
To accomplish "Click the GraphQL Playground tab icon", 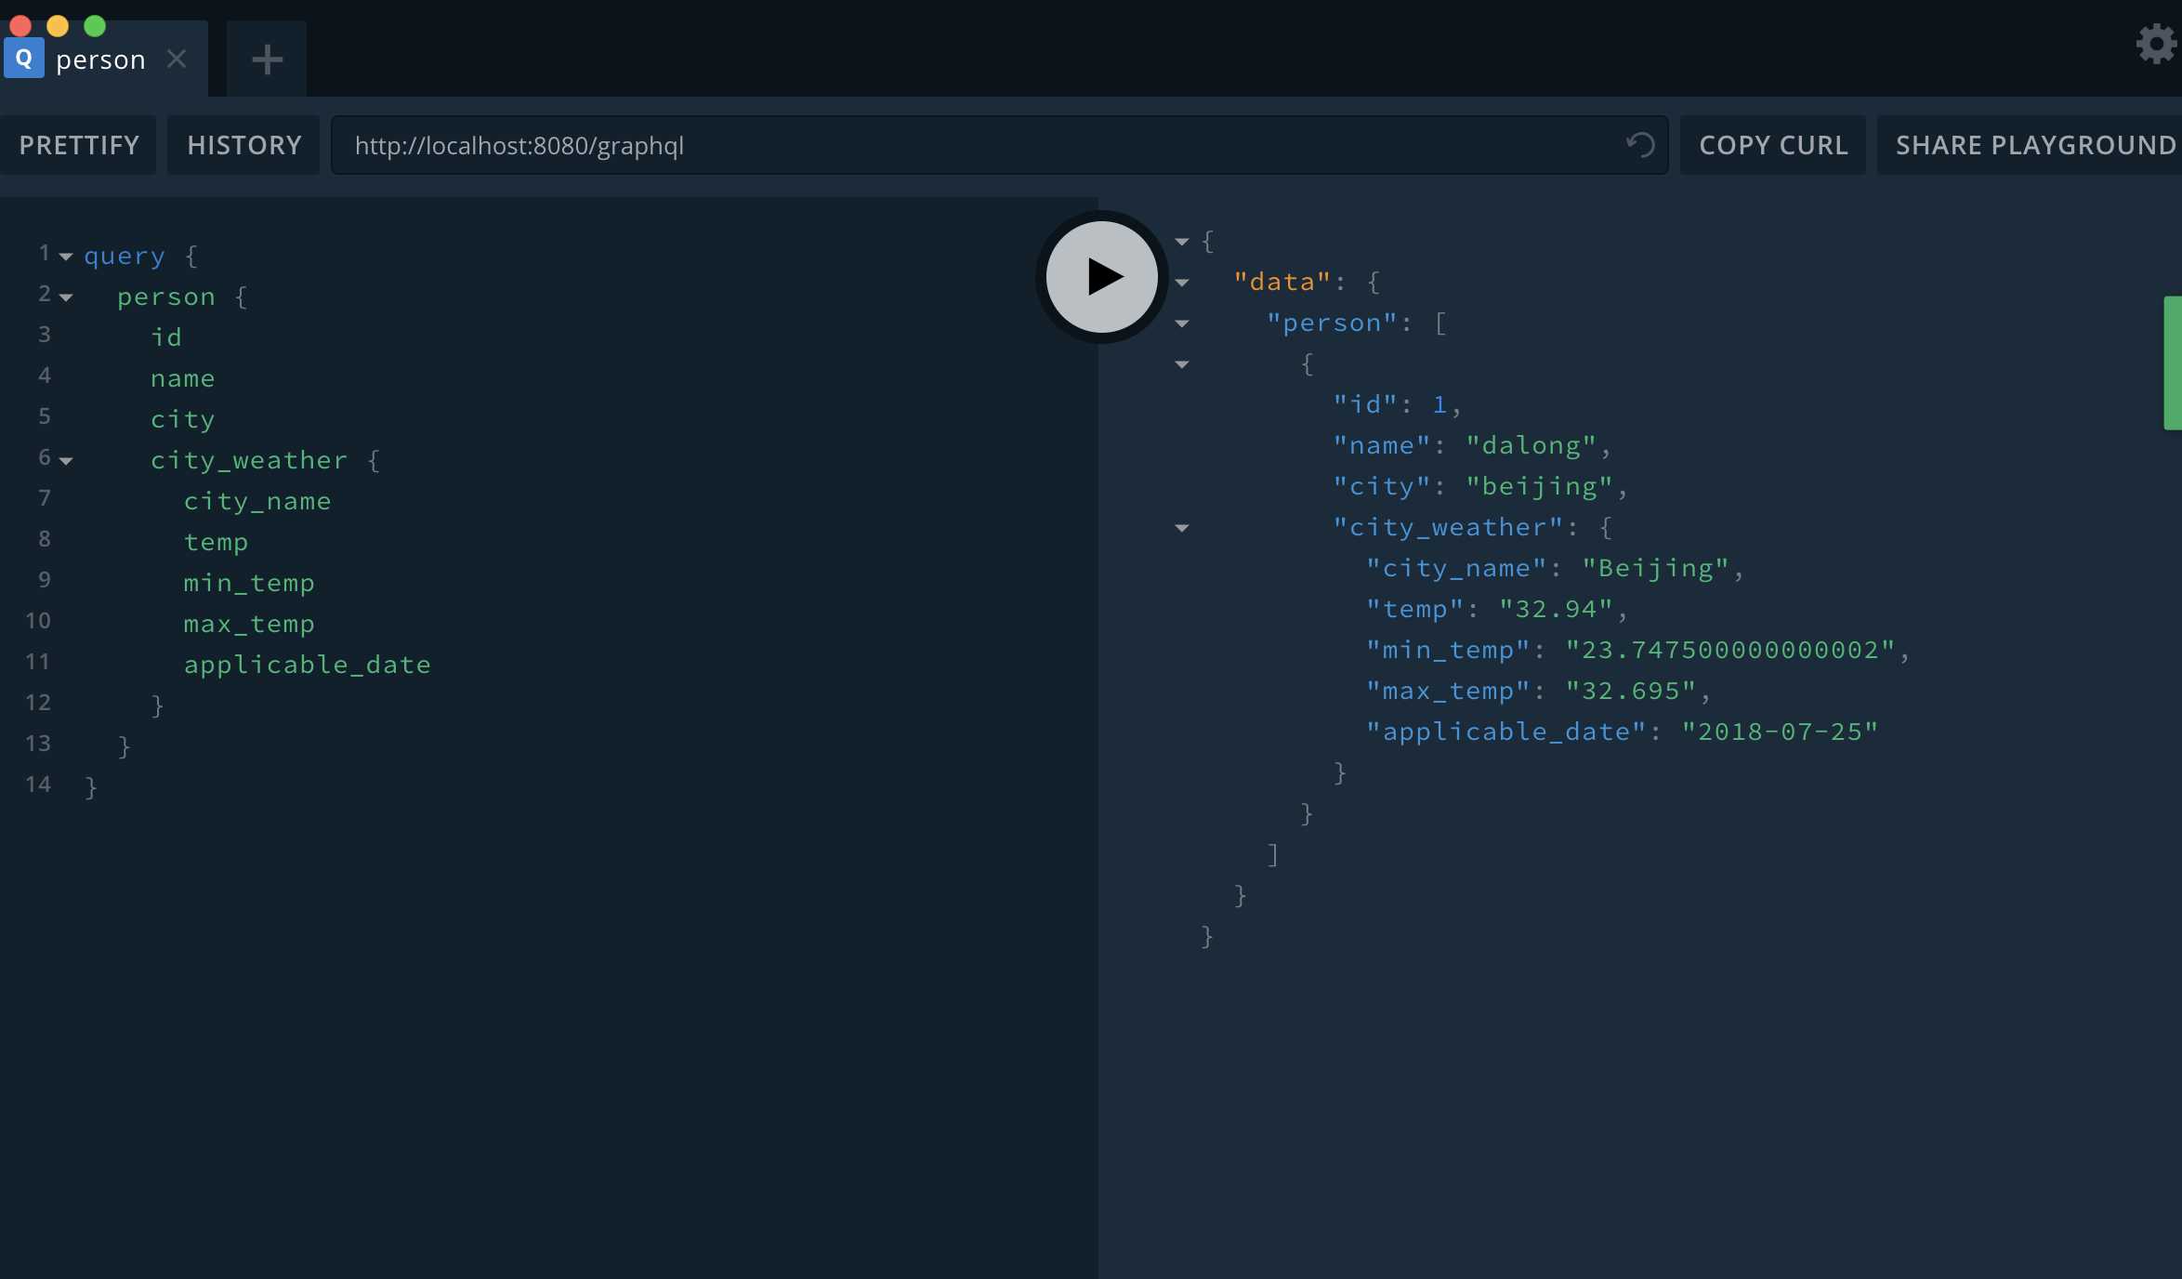I will pos(23,58).
